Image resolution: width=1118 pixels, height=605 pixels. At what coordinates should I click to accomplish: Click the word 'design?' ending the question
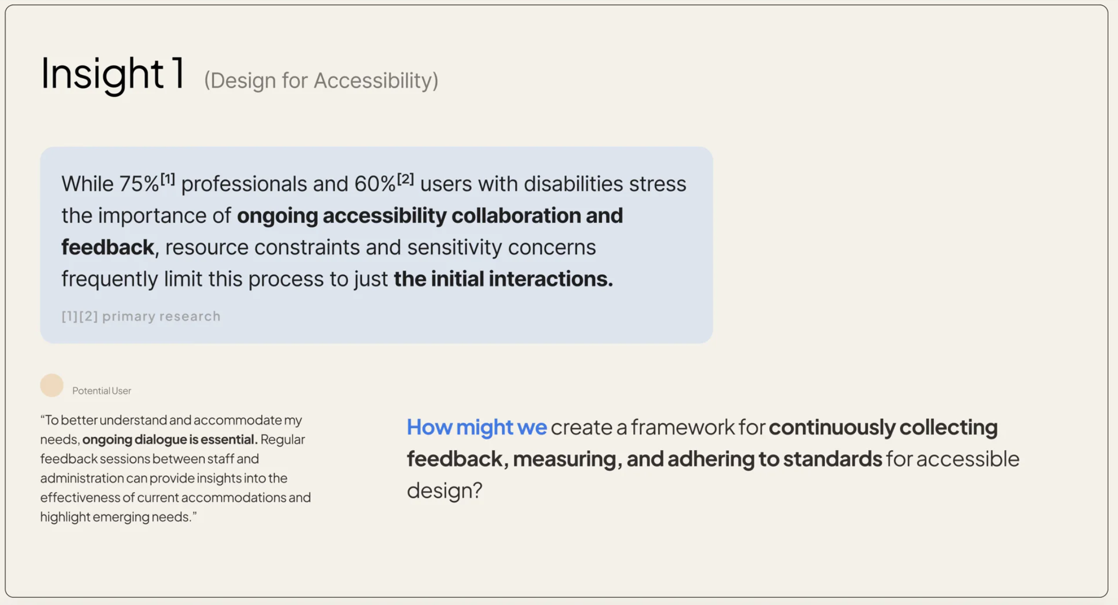point(445,490)
